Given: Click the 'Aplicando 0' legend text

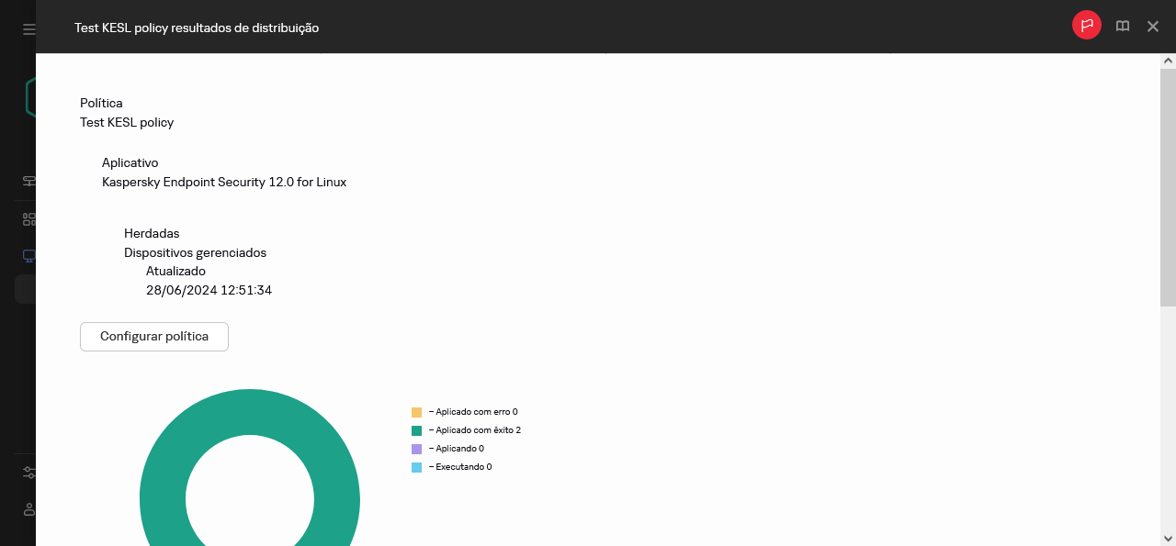Looking at the screenshot, I should (x=456, y=449).
